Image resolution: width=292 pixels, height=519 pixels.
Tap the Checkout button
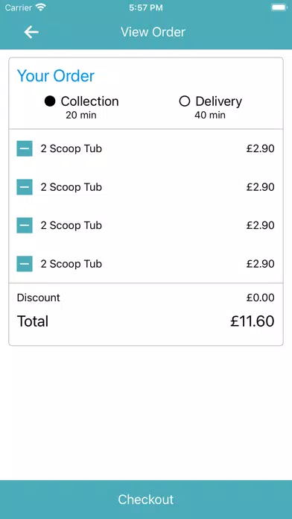tap(146, 500)
